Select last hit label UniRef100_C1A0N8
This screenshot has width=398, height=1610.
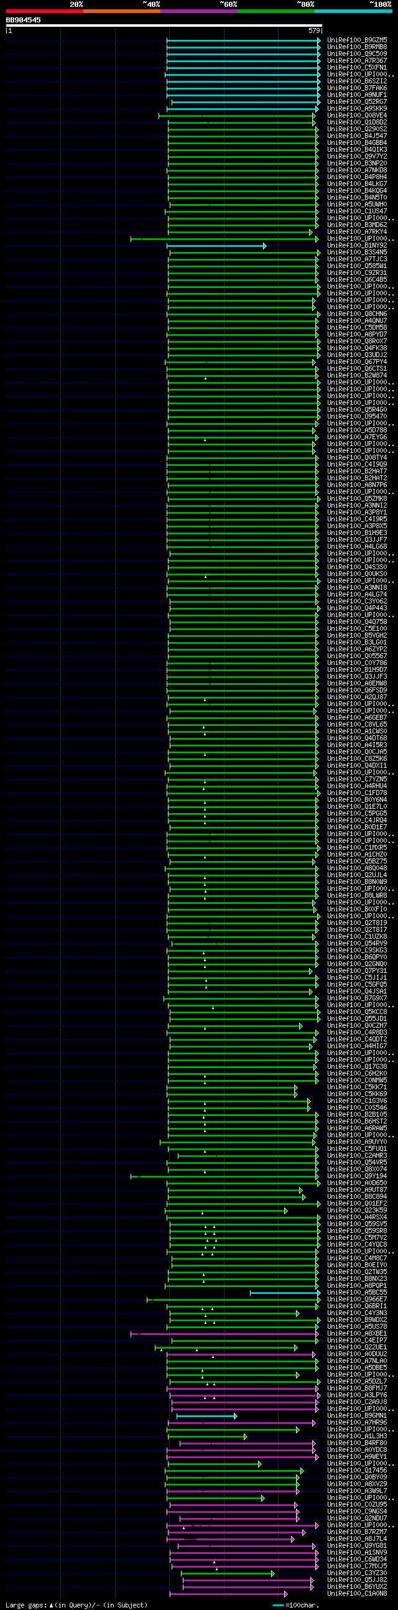coord(357,1594)
